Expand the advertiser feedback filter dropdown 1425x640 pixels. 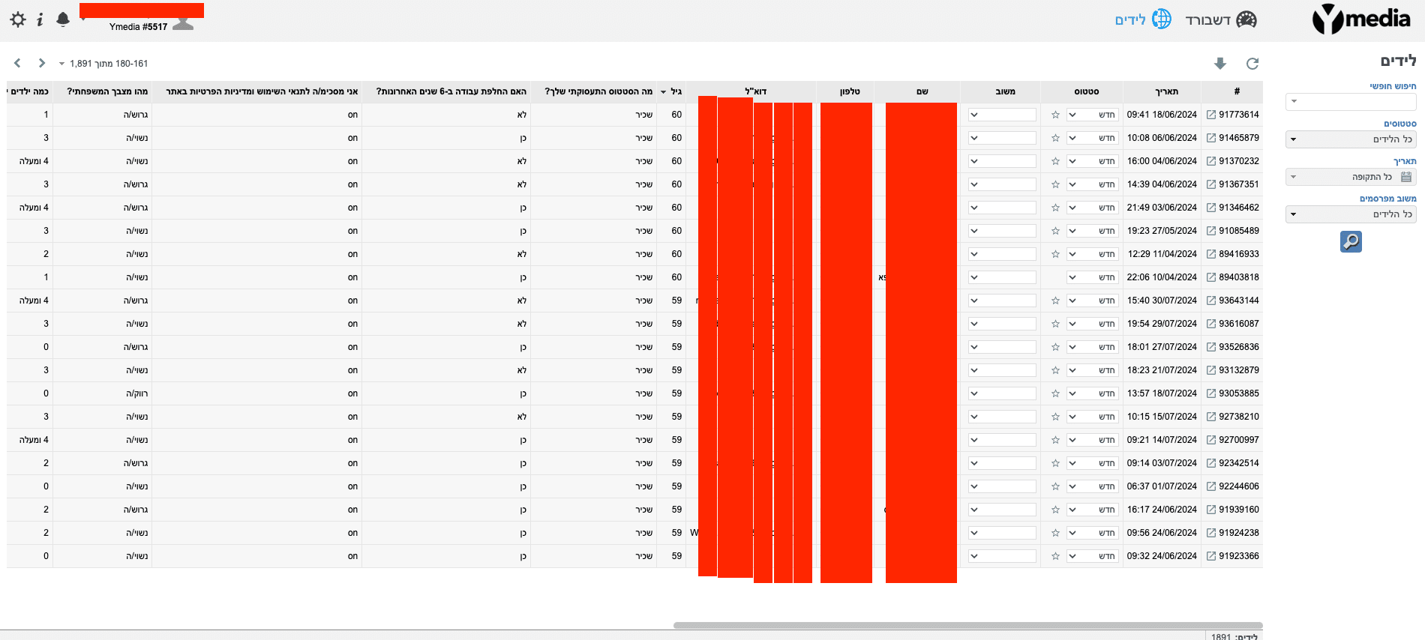1351,214
